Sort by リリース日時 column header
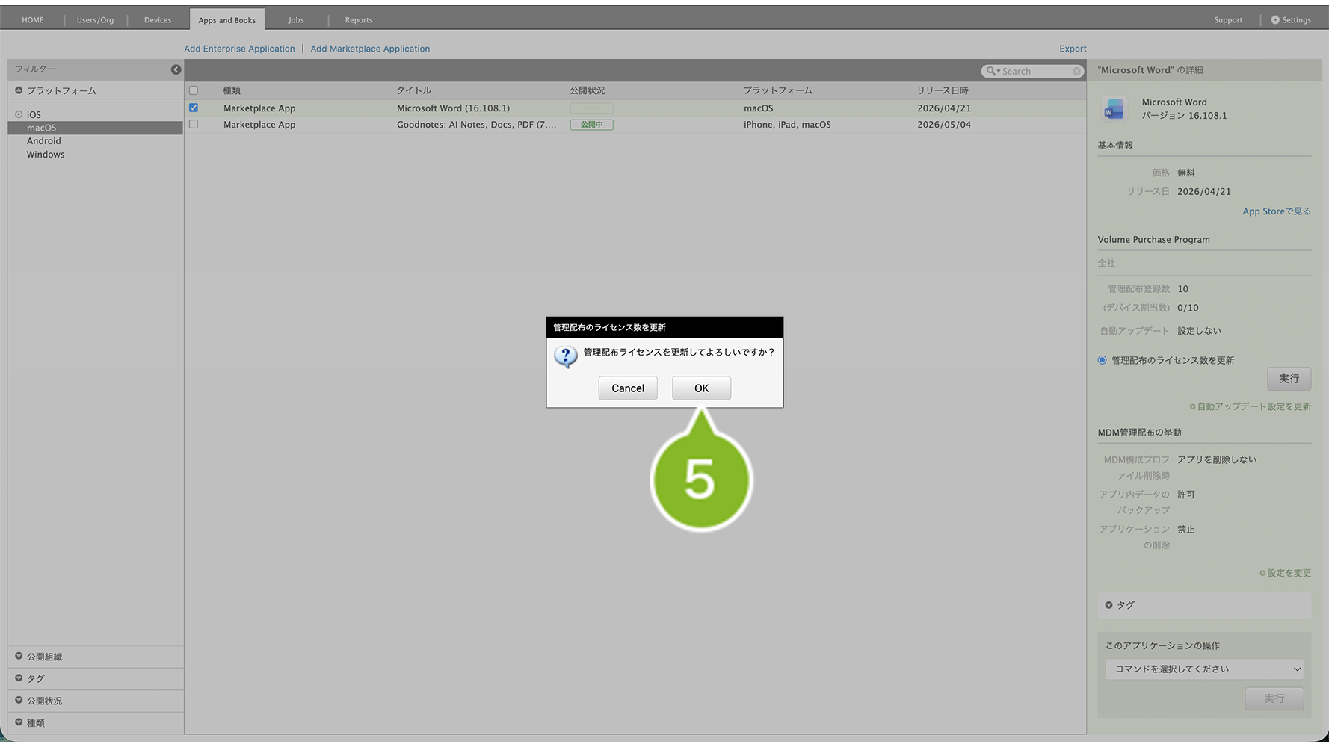The image size is (1329, 747). tap(942, 90)
